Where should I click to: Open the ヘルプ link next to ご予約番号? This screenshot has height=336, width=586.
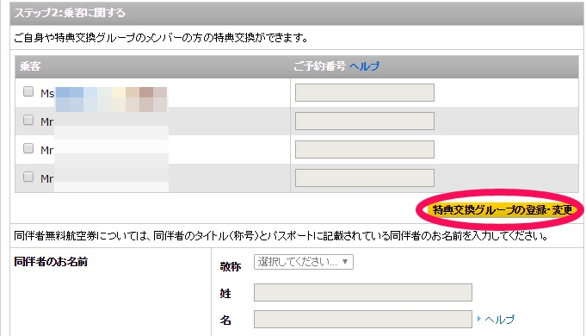coord(364,66)
